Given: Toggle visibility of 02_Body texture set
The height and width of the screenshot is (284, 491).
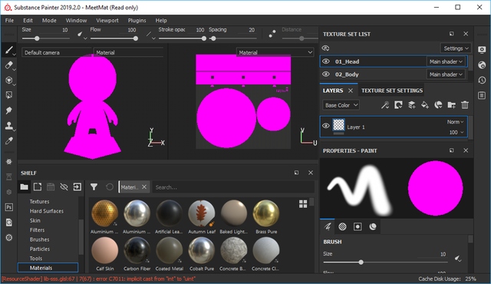Looking at the screenshot, I should point(325,74).
